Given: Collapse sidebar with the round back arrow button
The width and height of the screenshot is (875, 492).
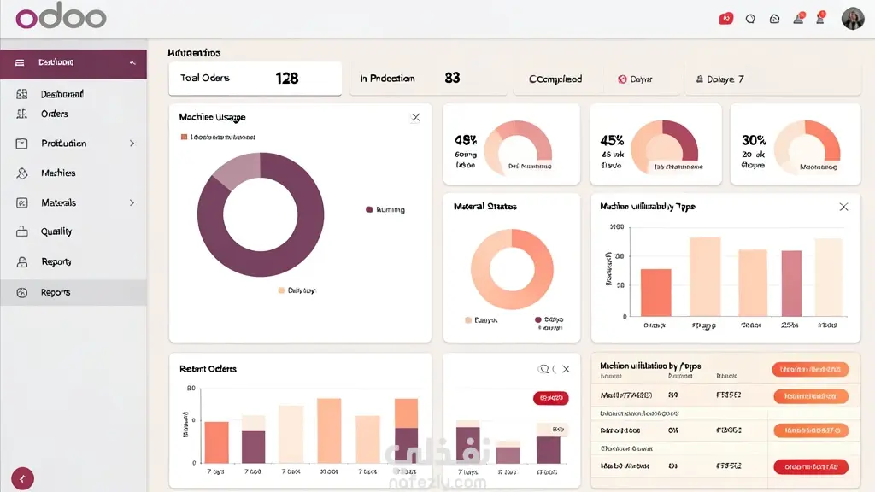Looking at the screenshot, I should tap(22, 478).
